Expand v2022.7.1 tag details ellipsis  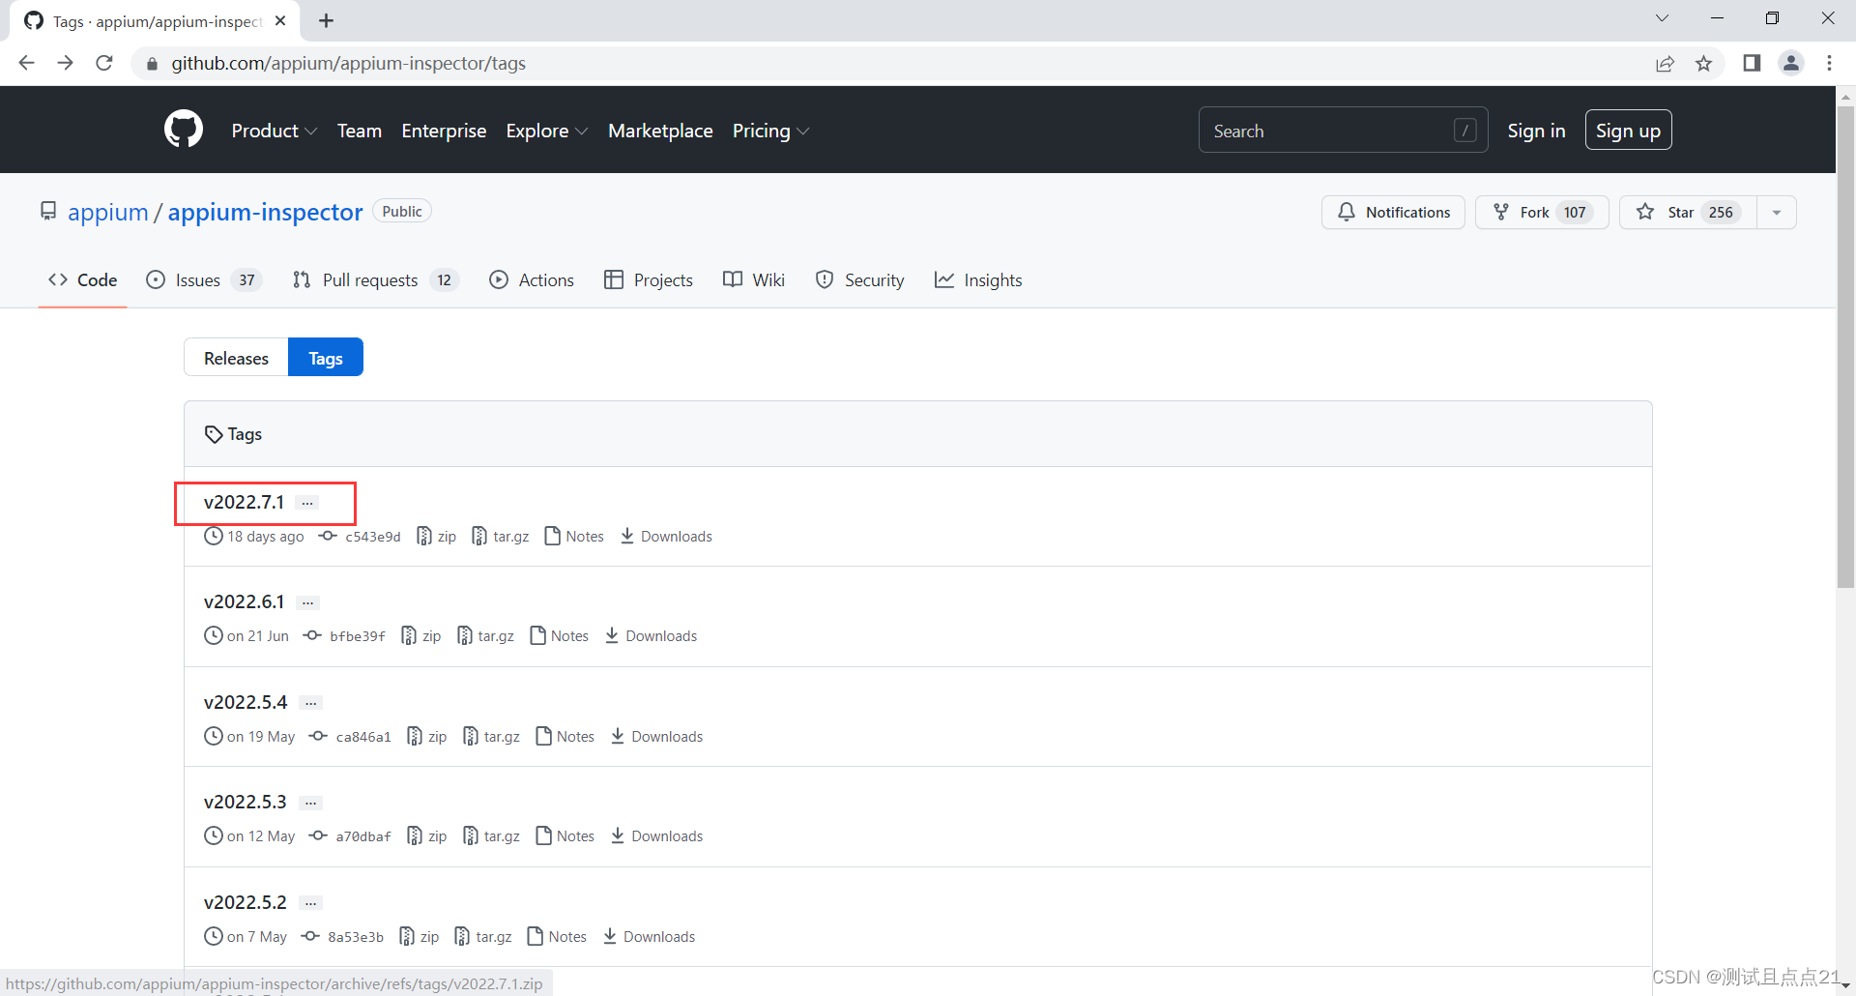click(307, 503)
